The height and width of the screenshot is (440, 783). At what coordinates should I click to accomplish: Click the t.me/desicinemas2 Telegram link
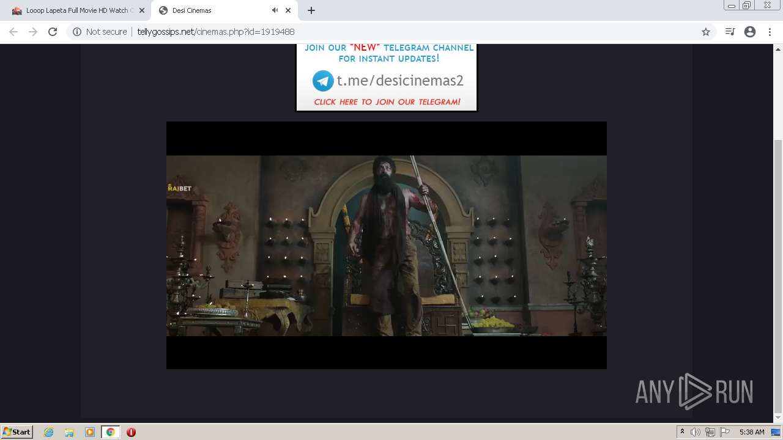pos(400,81)
